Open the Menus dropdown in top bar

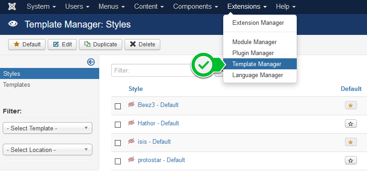(112, 6)
